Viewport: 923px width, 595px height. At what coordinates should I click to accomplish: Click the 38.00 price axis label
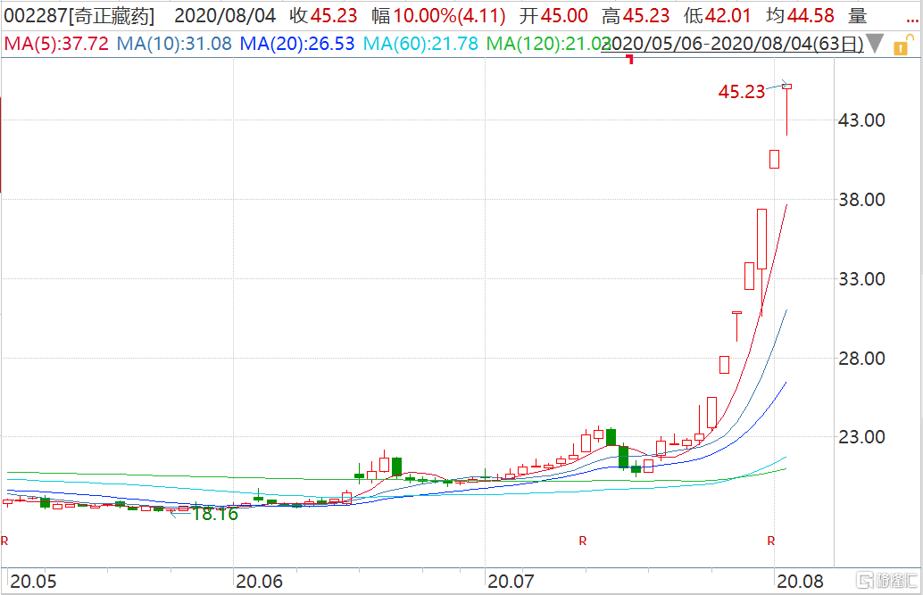click(861, 200)
